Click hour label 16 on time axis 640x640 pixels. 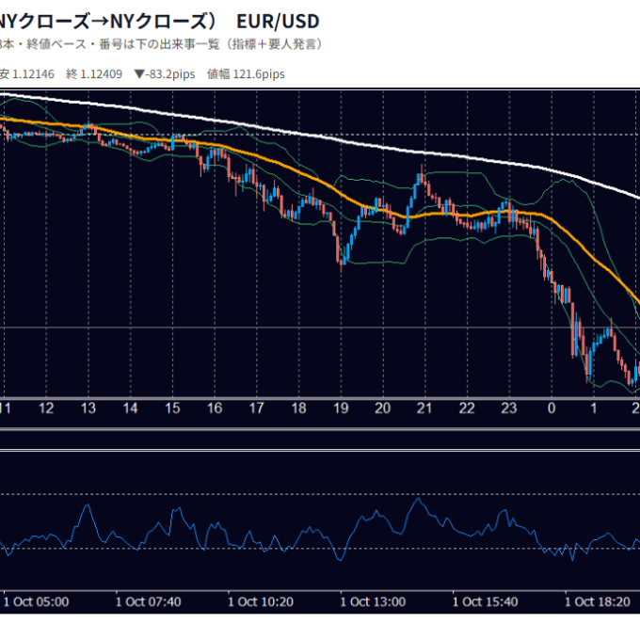[x=215, y=408]
